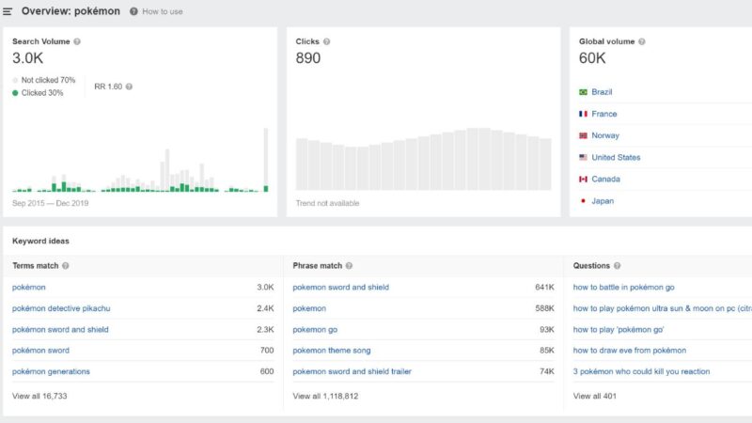
Task: Open the How to use link
Action: pos(162,11)
